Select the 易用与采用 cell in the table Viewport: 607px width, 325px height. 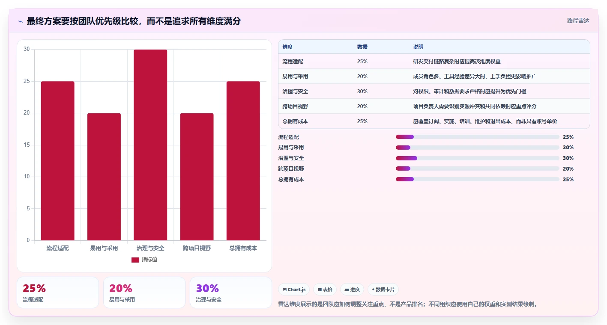(x=295, y=77)
